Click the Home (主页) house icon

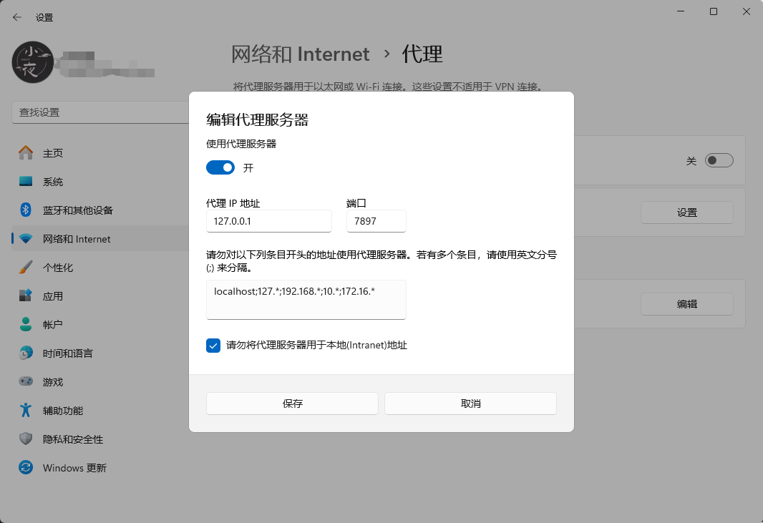(x=26, y=153)
